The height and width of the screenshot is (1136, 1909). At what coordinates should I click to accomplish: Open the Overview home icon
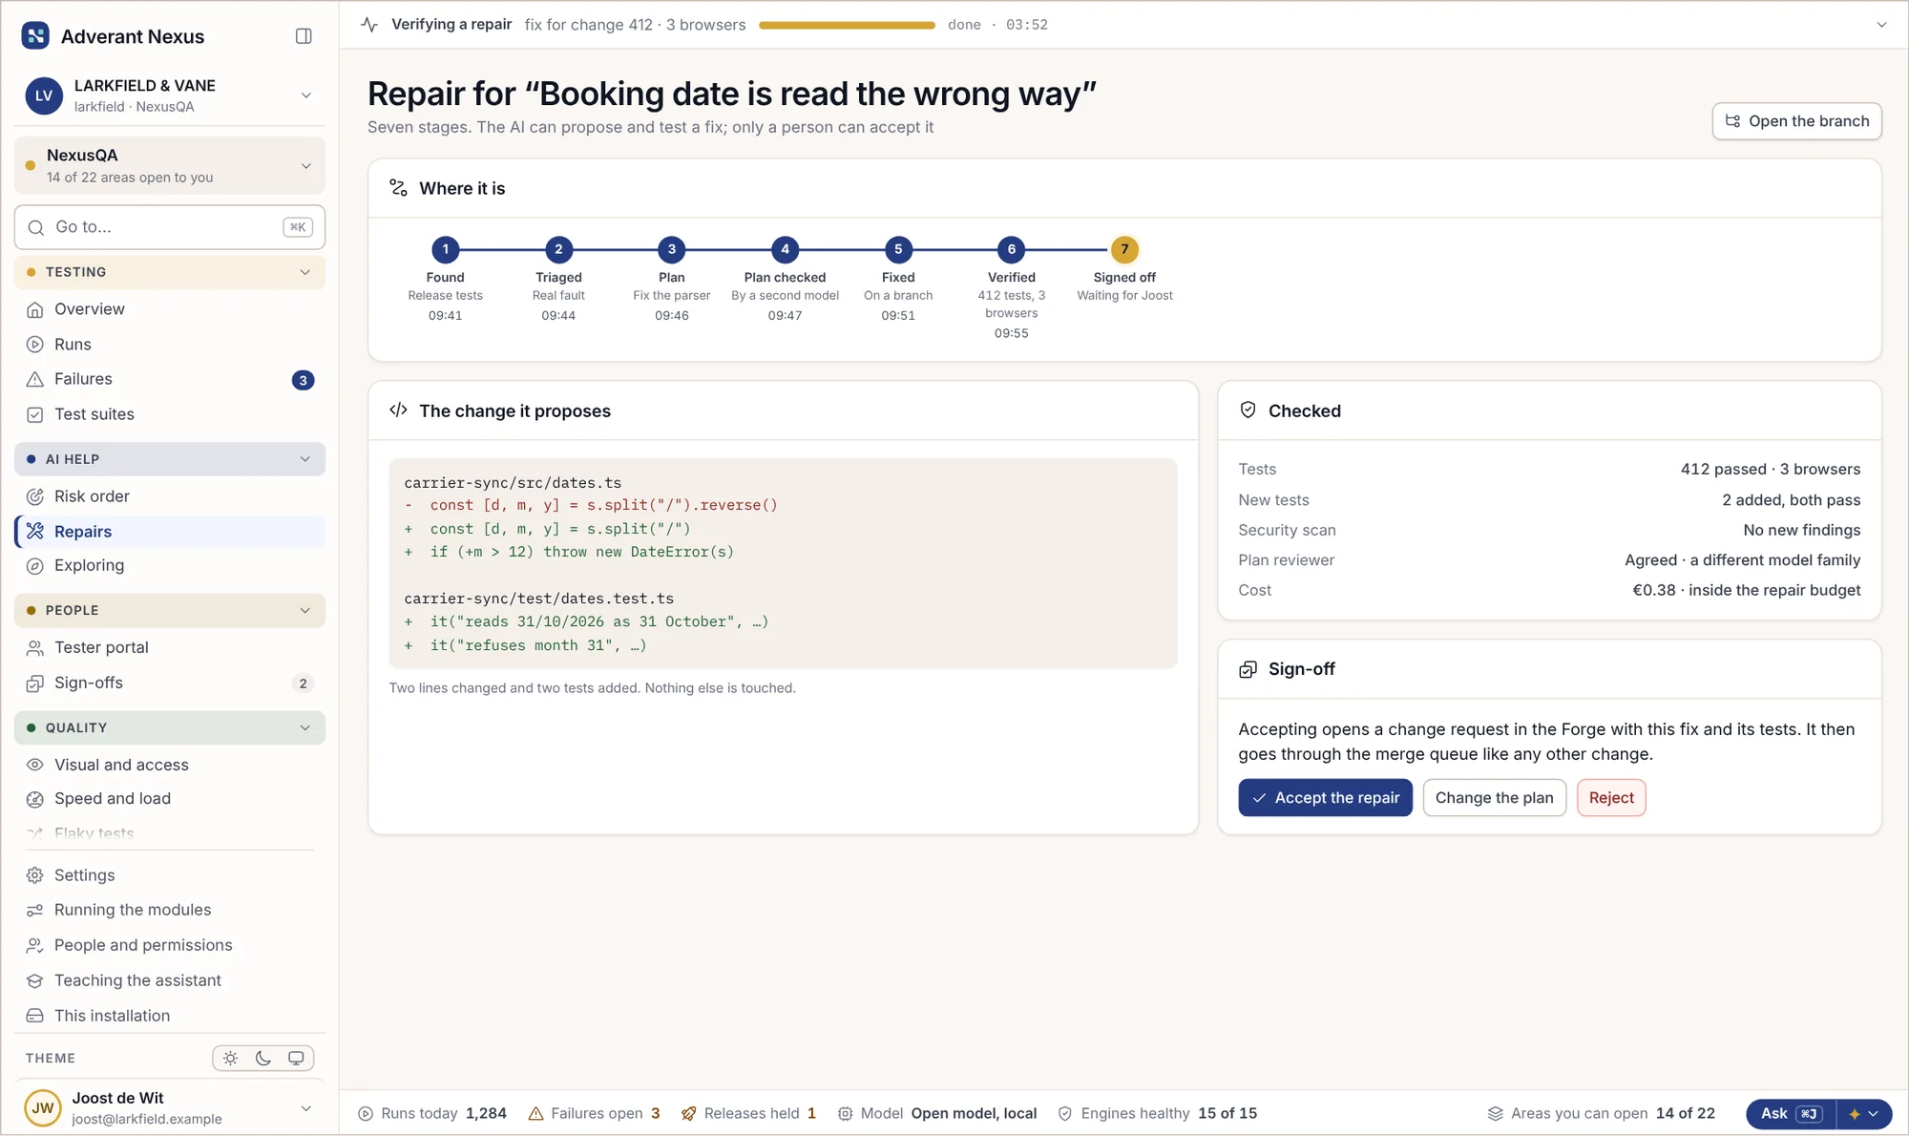click(35, 309)
